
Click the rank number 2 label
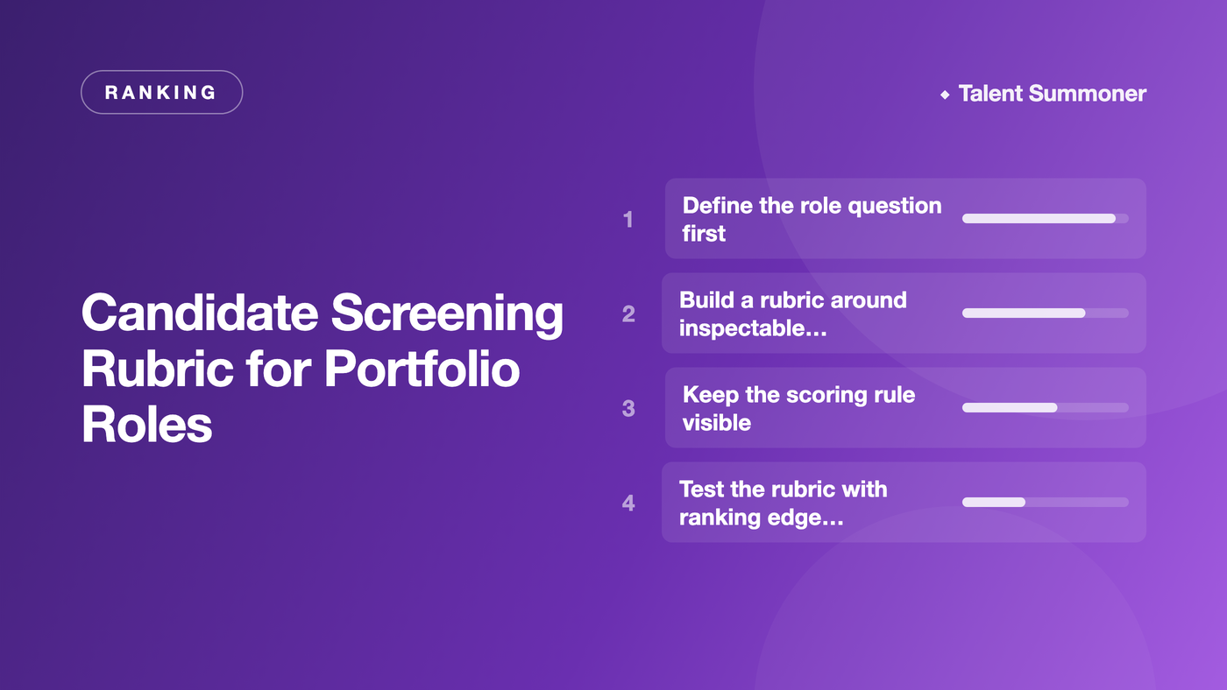click(x=628, y=313)
